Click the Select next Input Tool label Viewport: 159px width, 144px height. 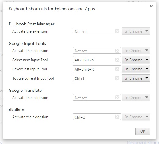[x=30, y=60]
